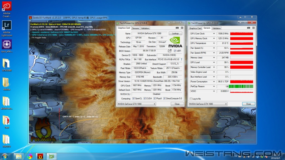Screen dimensions: 285x160
Task: Open the PHOTO folder on desktop
Action: (7, 141)
